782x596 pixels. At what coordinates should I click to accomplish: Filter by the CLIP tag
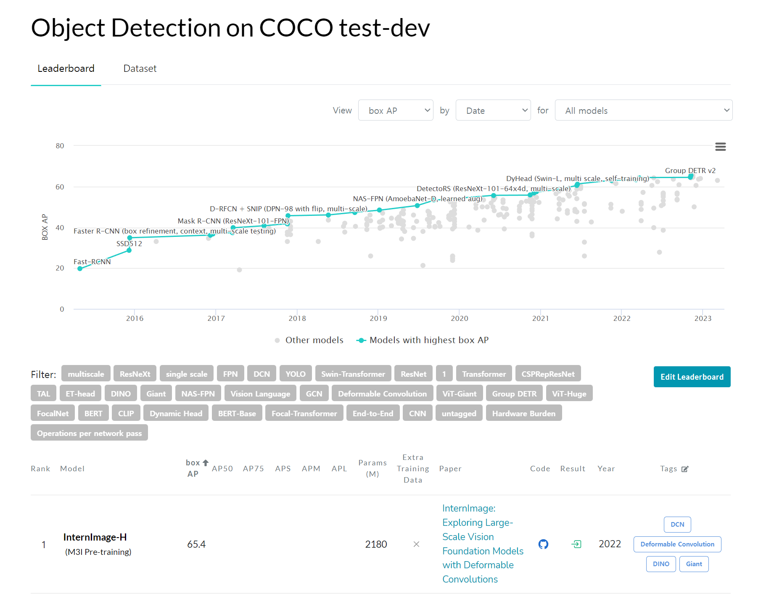pyautogui.click(x=126, y=413)
